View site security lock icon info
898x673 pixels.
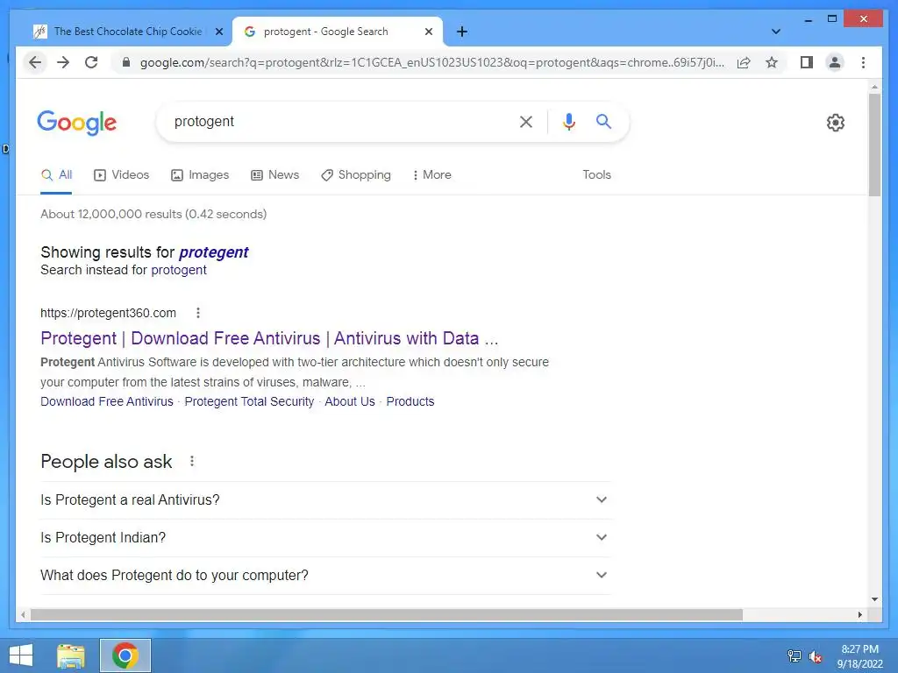126,62
